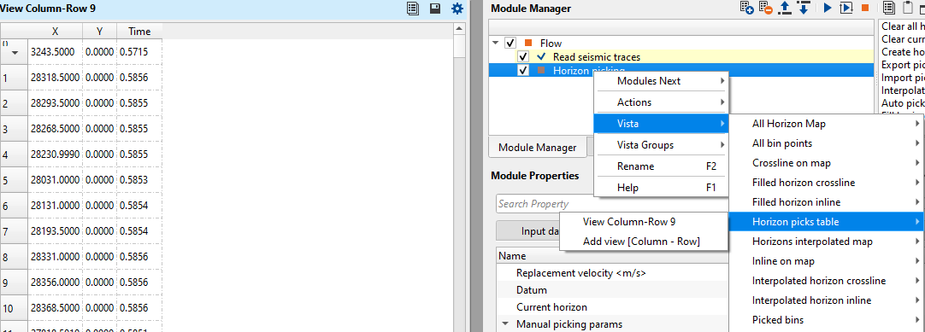Click Time cell 0.5853

click(x=139, y=179)
